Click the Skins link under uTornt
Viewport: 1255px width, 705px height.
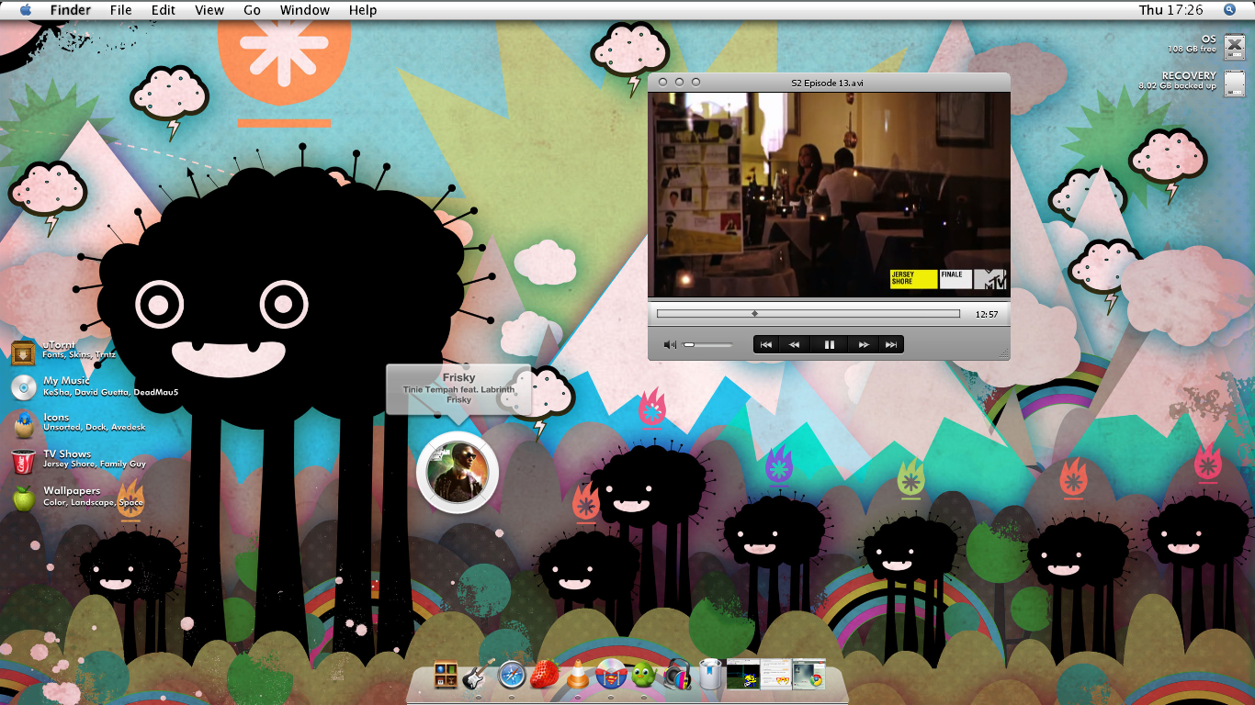80,354
